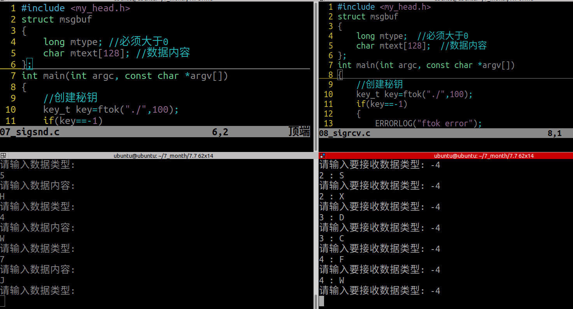Click the typed value 'H' in the sender terminal
The width and height of the screenshot is (573, 309).
[2, 196]
